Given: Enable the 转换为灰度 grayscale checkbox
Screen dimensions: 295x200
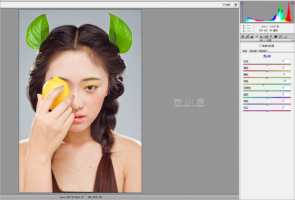Looking at the screenshot, I should point(260,46).
